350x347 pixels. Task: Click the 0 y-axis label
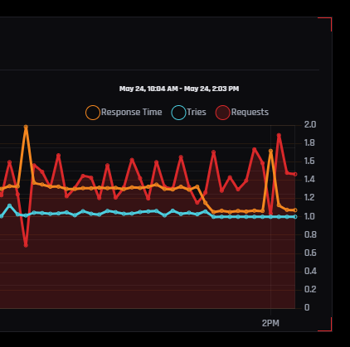click(307, 307)
